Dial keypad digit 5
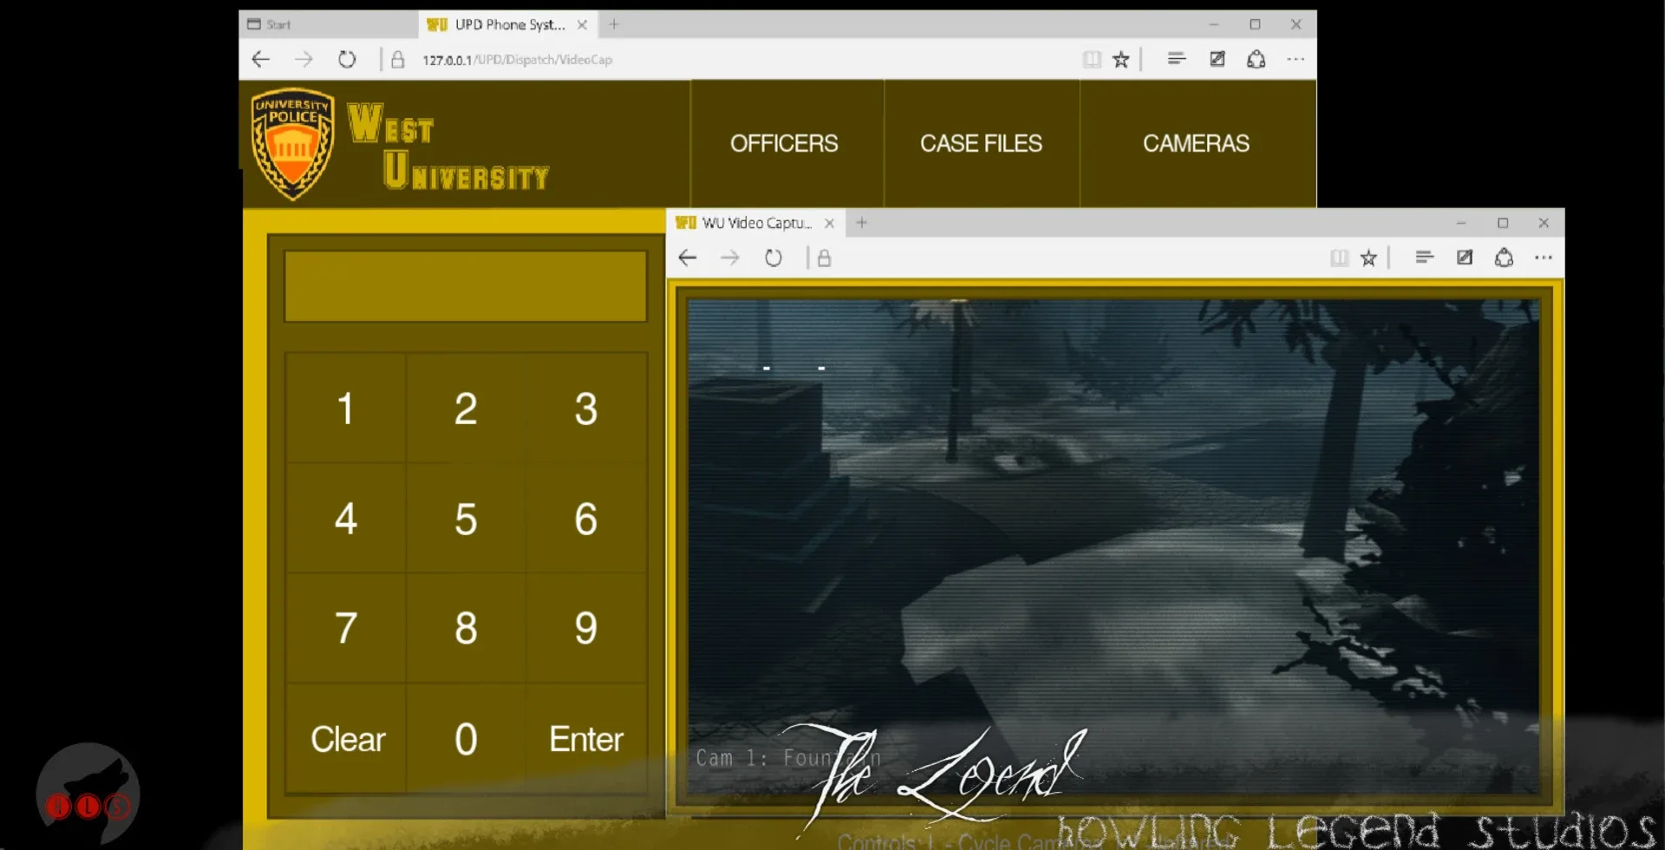The image size is (1665, 850). tap(466, 519)
